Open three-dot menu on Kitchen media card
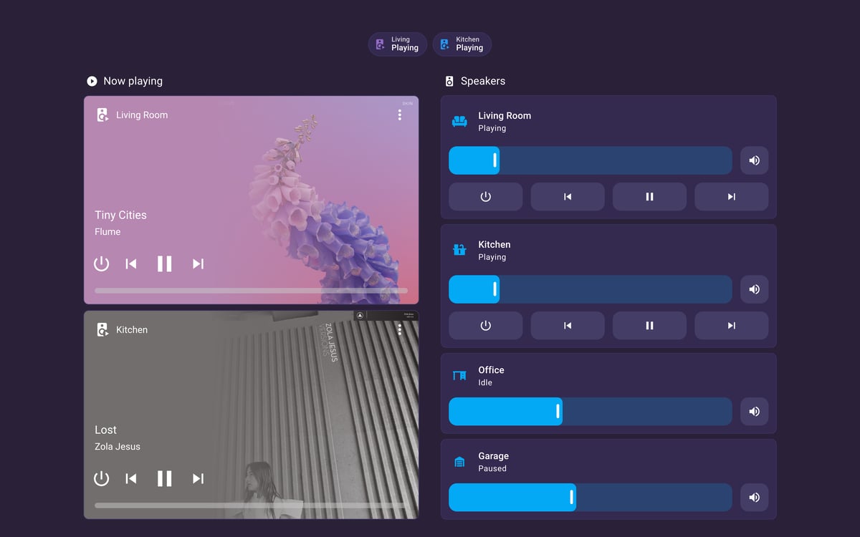 (399, 329)
